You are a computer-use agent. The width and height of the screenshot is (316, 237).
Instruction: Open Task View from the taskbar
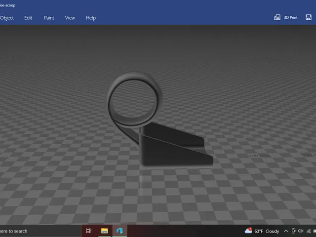[x=89, y=231]
